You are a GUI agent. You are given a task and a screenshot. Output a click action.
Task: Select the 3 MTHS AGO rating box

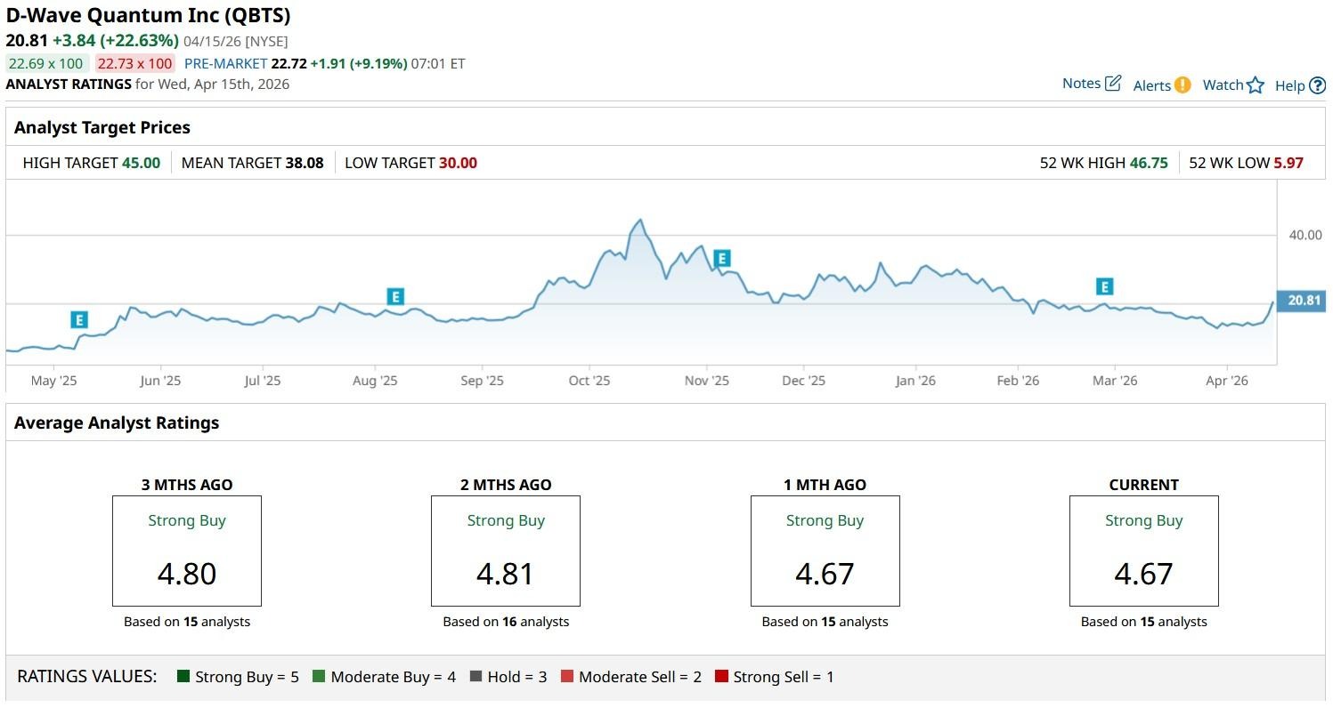[x=187, y=551]
